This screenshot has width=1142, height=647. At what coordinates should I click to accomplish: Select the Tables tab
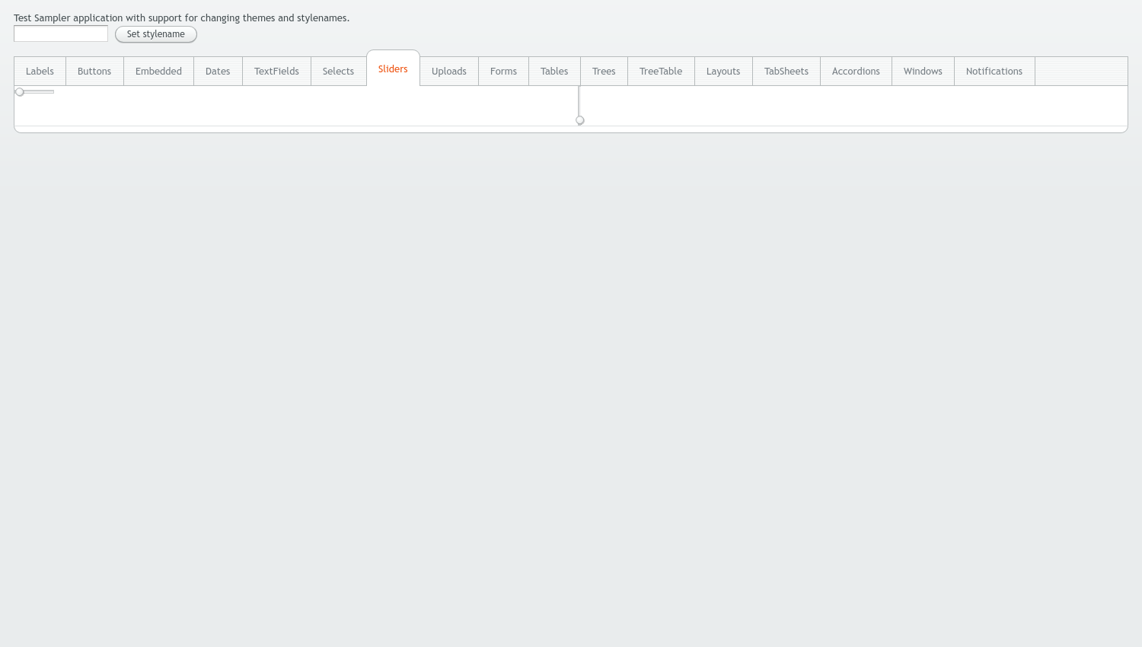click(554, 72)
